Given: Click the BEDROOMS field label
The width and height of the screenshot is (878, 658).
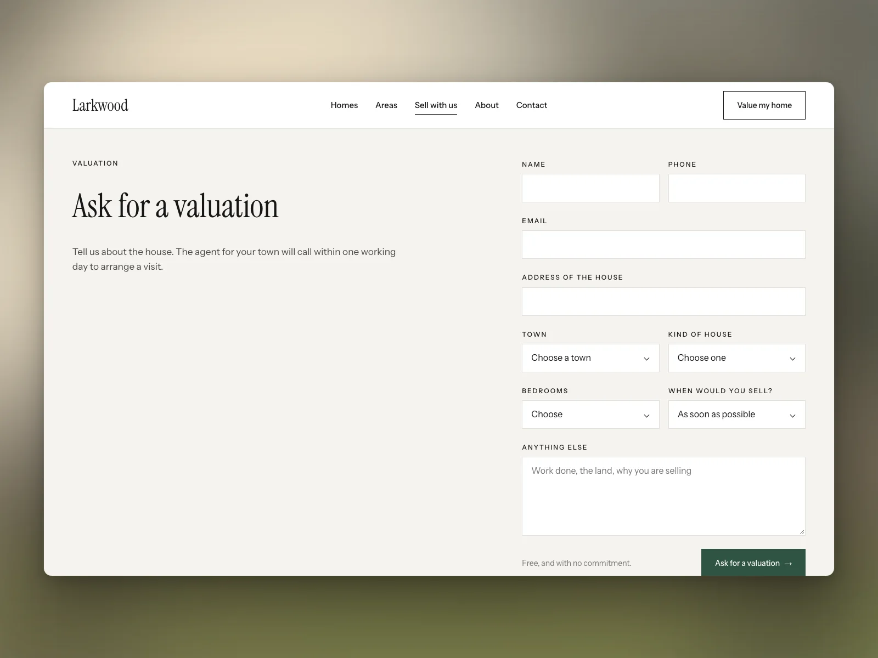Looking at the screenshot, I should (x=545, y=391).
